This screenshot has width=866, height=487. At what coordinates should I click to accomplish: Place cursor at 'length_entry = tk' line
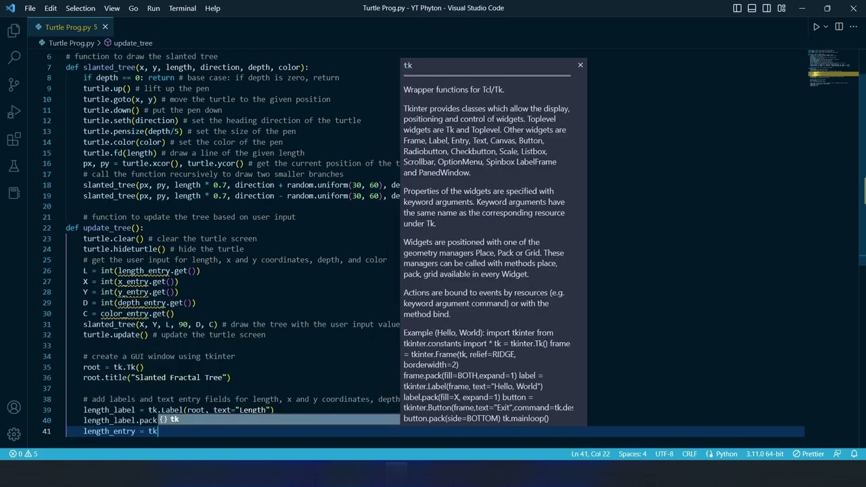click(x=120, y=432)
